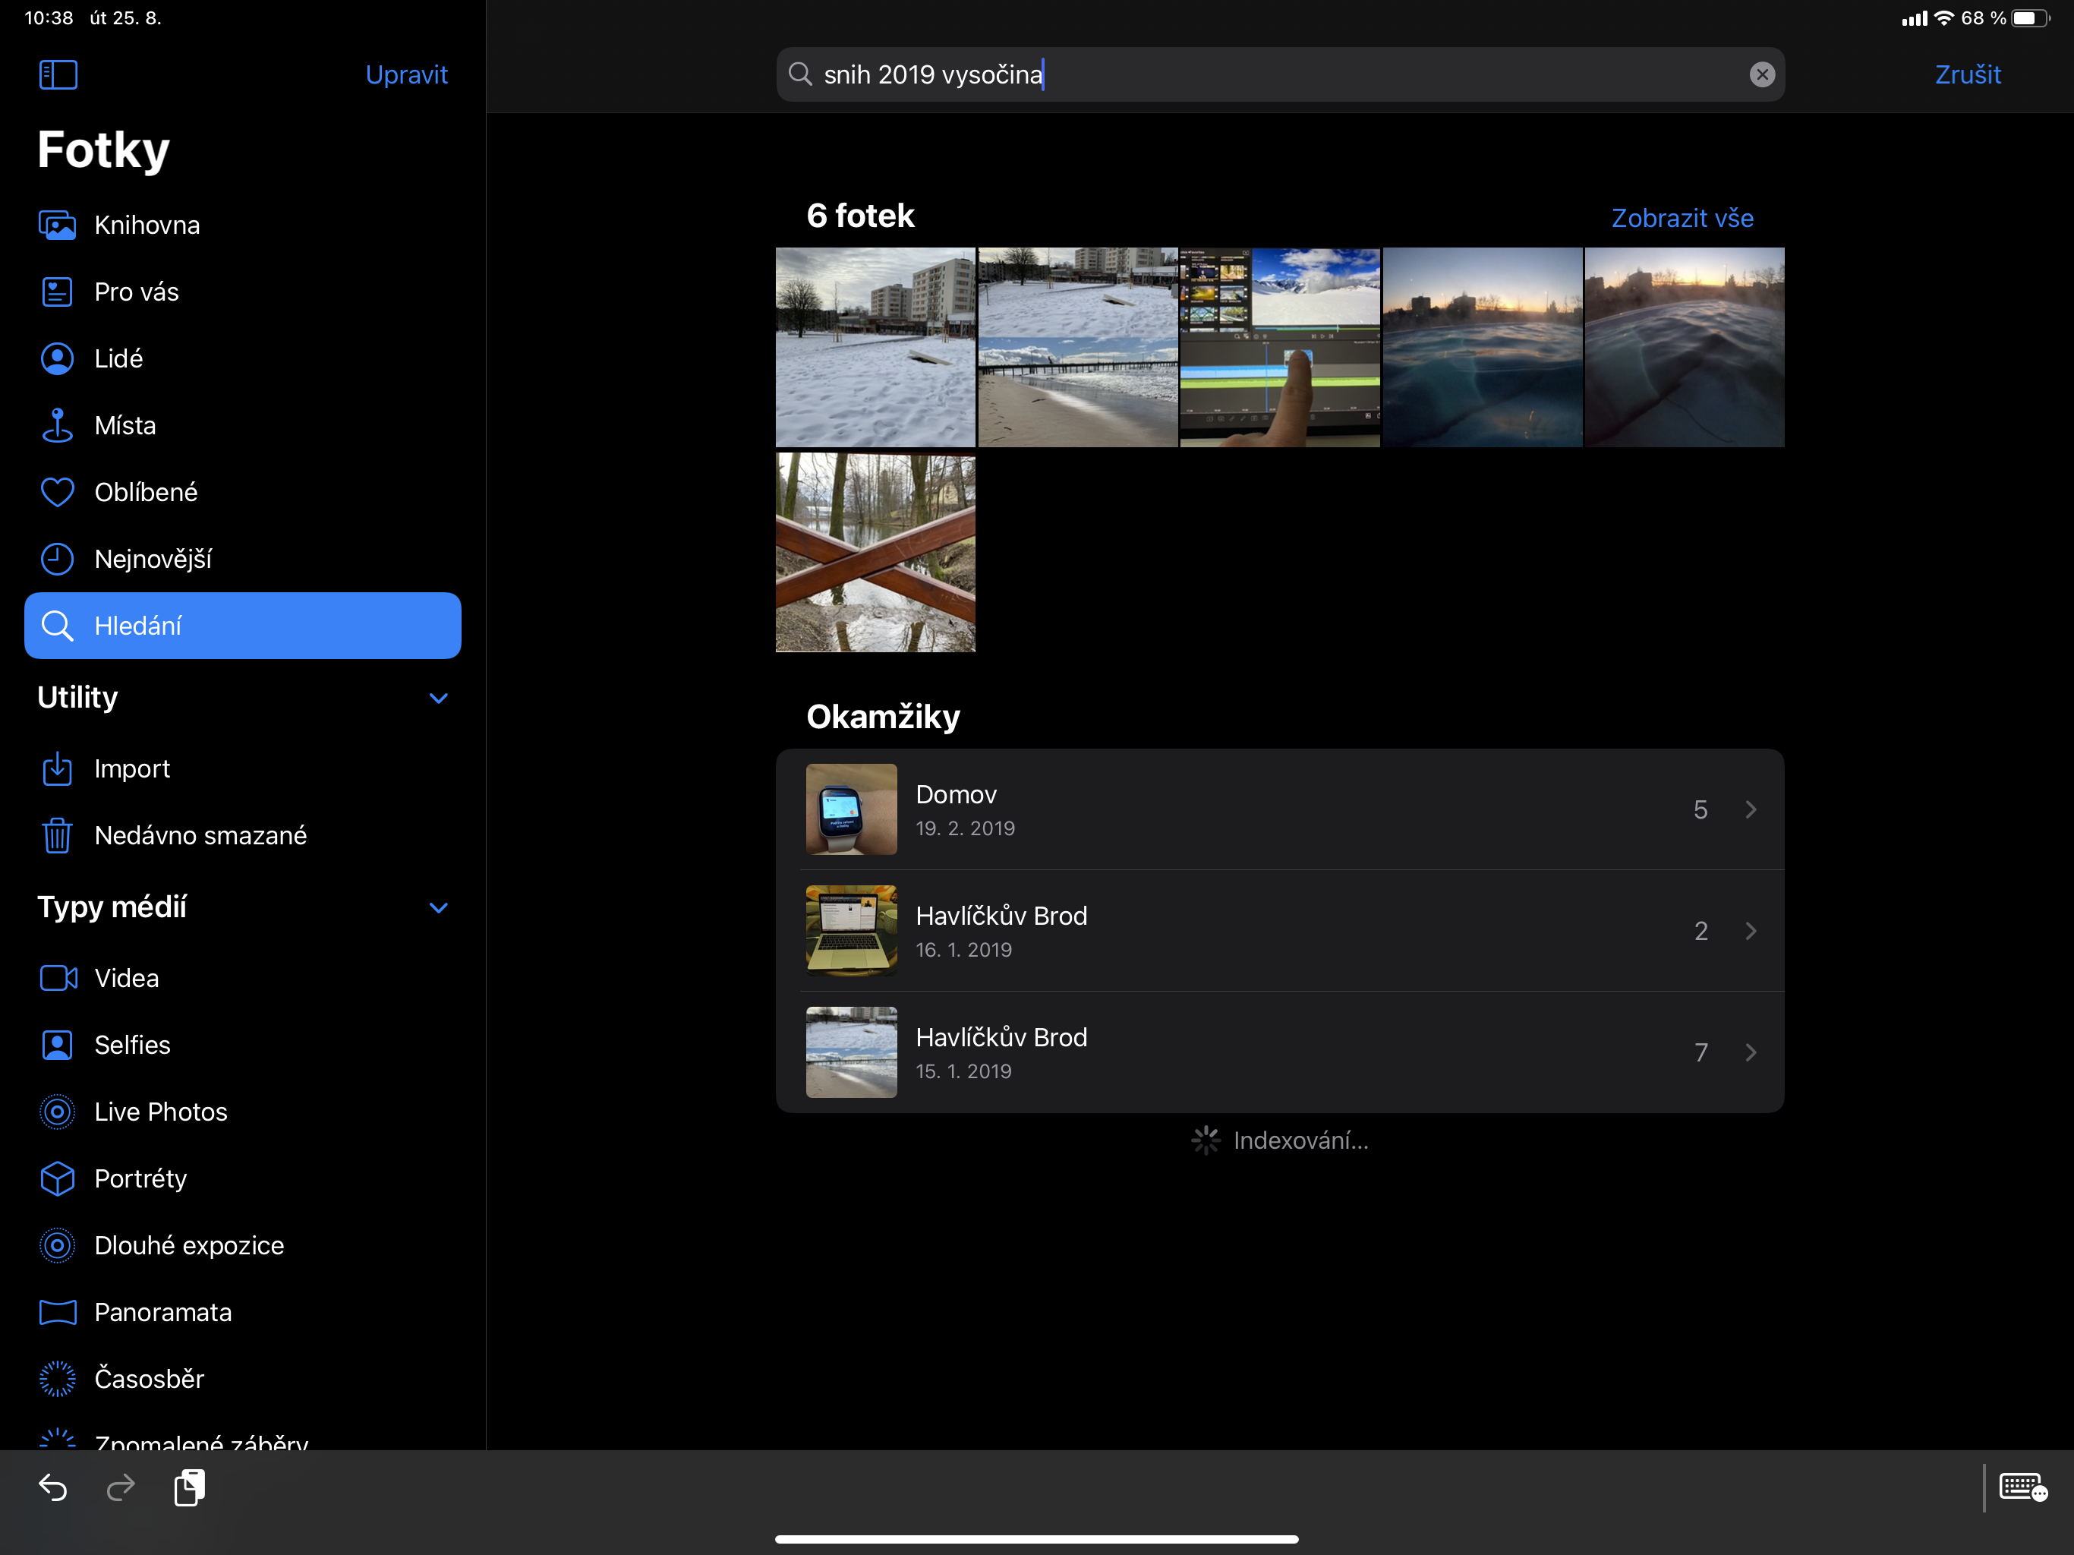Select Lidé in the sidebar
The width and height of the screenshot is (2074, 1555).
pos(118,359)
